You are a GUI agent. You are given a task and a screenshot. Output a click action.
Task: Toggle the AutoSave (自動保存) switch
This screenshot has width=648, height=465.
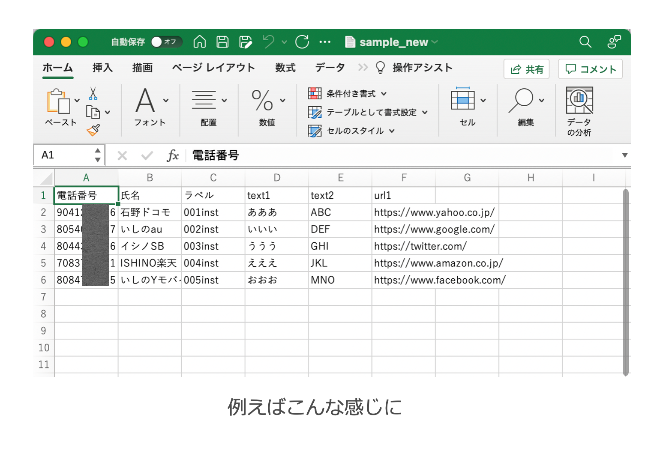pos(166,42)
